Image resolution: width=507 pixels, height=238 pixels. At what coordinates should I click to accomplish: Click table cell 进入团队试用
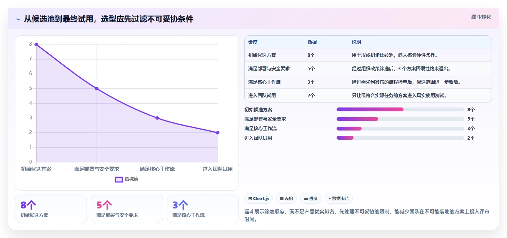tap(262, 96)
